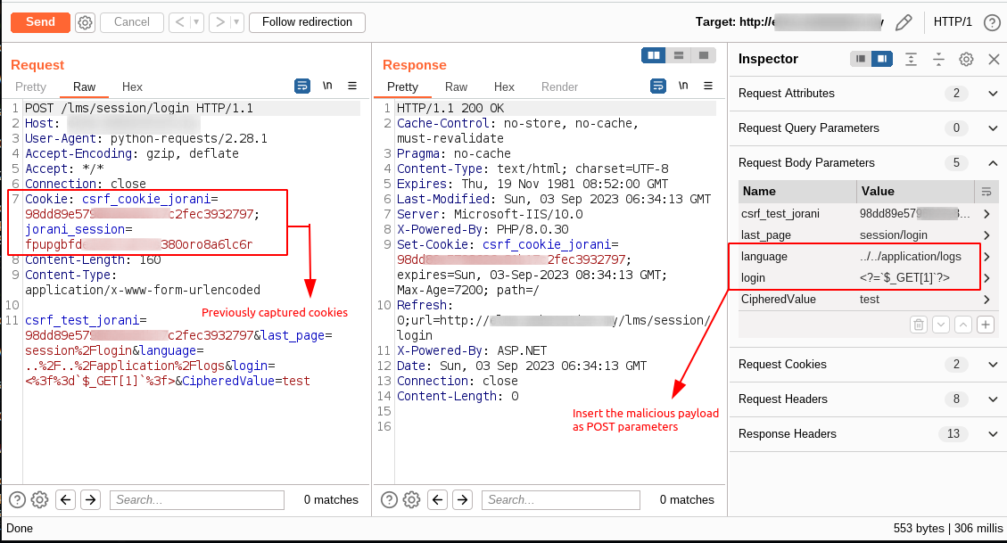
Task: Click Follow redirection button
Action: tap(307, 21)
